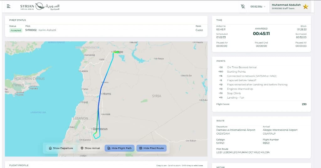321x168 pixels.
Task: Click the path icon on Hide Flight Path
Action: tap(109, 148)
